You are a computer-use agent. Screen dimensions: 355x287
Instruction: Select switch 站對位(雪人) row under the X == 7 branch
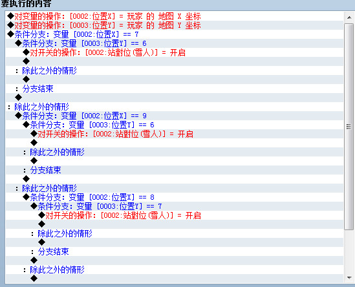(x=175, y=52)
